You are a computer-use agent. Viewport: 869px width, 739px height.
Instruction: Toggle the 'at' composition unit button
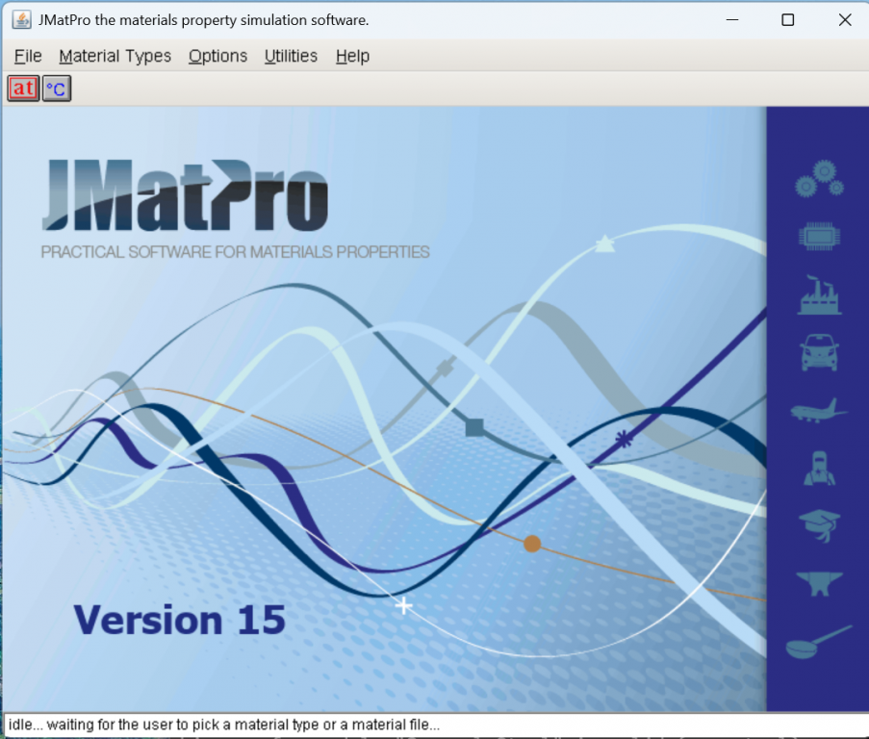click(23, 89)
